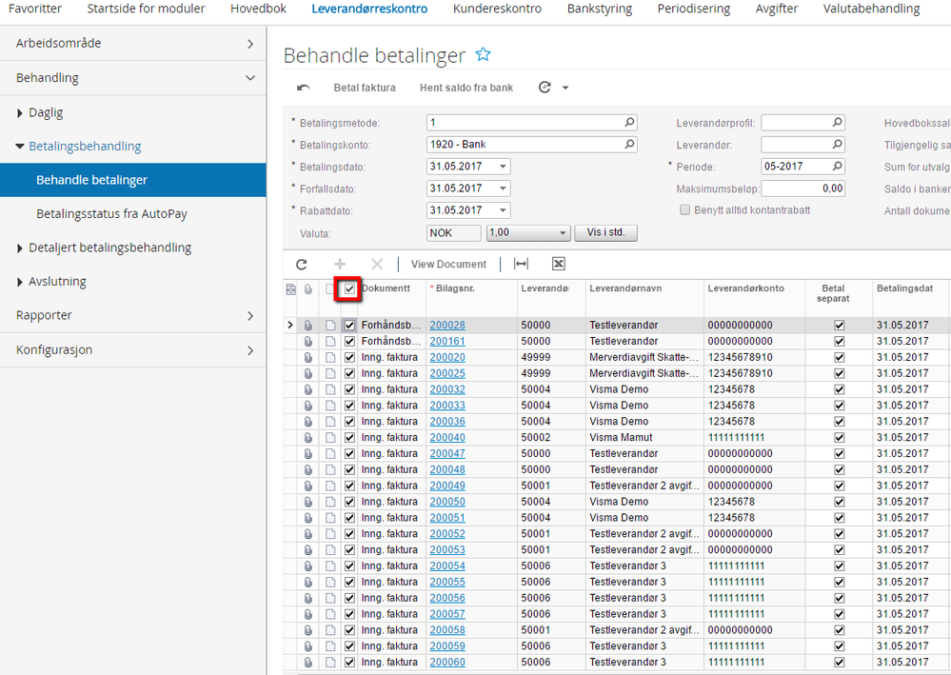951x675 pixels.
Task: Open bilag number 200032 link
Action: point(447,389)
